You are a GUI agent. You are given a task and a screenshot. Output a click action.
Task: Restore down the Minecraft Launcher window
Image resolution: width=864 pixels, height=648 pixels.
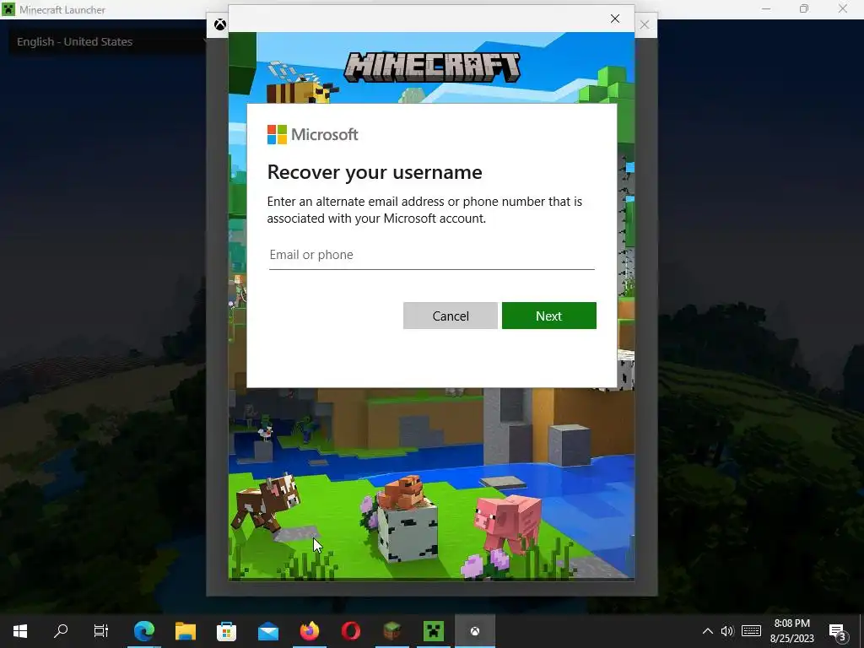coord(804,9)
